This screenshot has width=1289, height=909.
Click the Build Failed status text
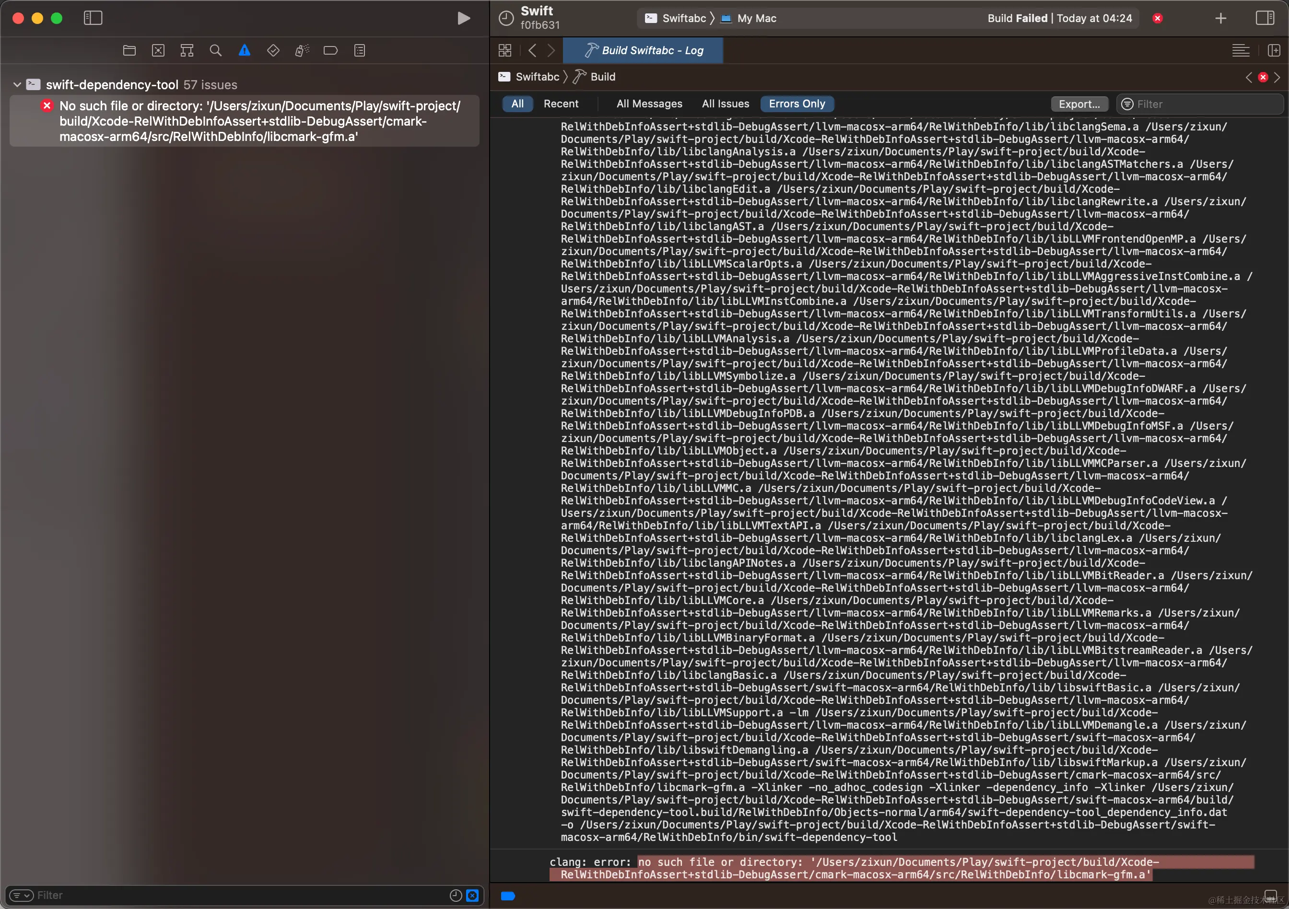[x=1060, y=18]
